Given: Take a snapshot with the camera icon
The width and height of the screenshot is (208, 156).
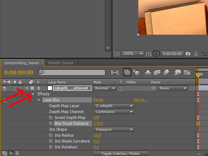Looking at the screenshot, I should click(x=188, y=54).
